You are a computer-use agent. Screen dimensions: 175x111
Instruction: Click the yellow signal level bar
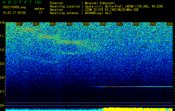(x=137, y=109)
